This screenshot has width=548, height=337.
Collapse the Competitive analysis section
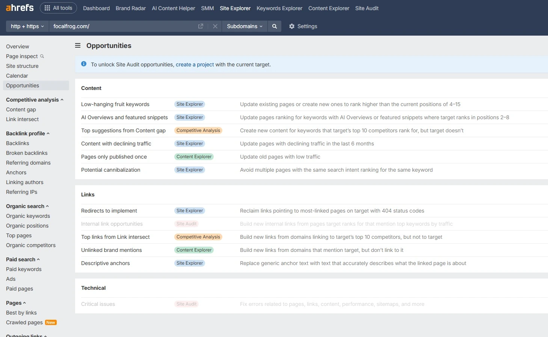point(35,100)
